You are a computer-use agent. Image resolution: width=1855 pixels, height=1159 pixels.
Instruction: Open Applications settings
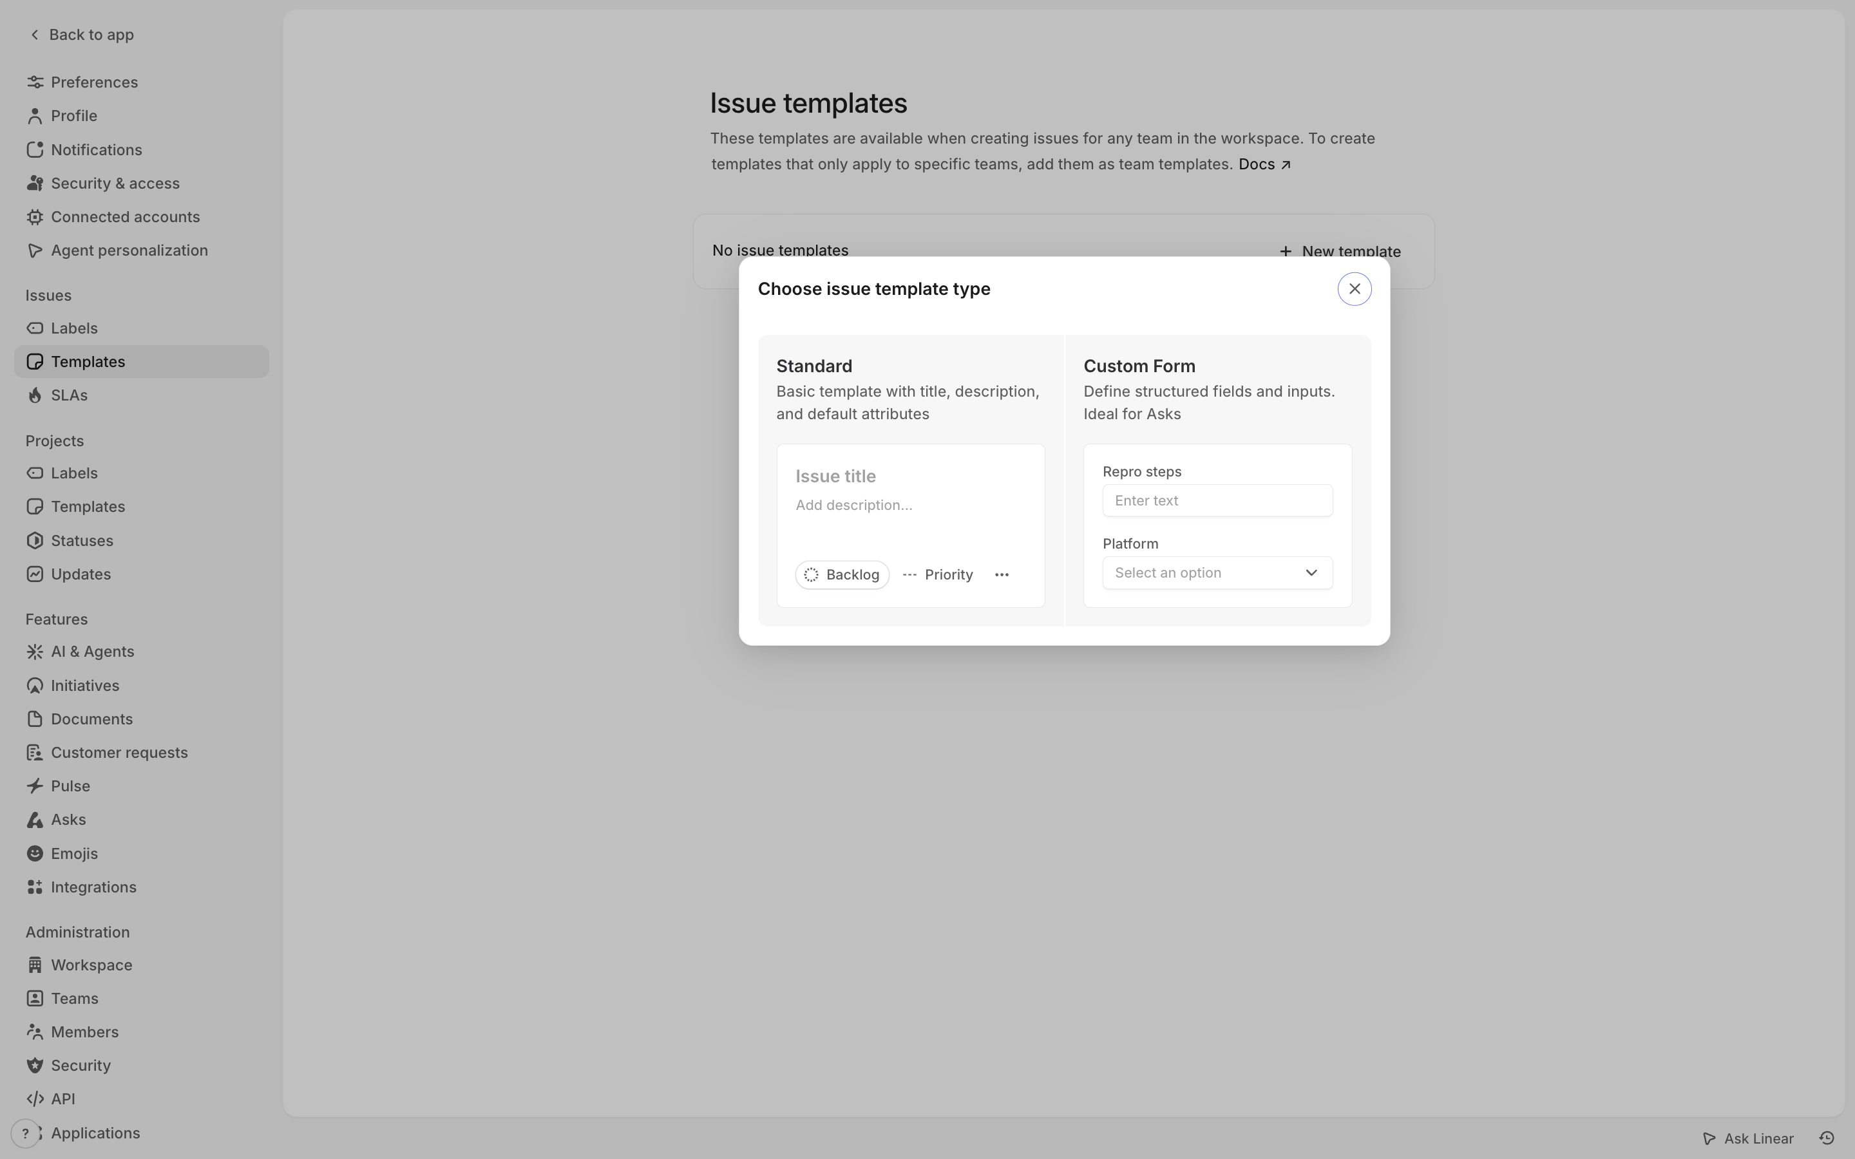coord(141,1134)
